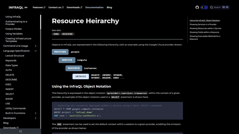239x134 pixels.
Task: Open the Downloads nav link in header
Action: (74, 7)
